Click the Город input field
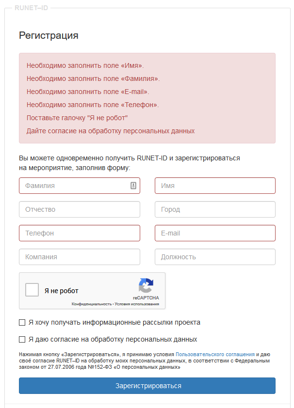This screenshot has width=294, height=408. pyautogui.click(x=214, y=209)
